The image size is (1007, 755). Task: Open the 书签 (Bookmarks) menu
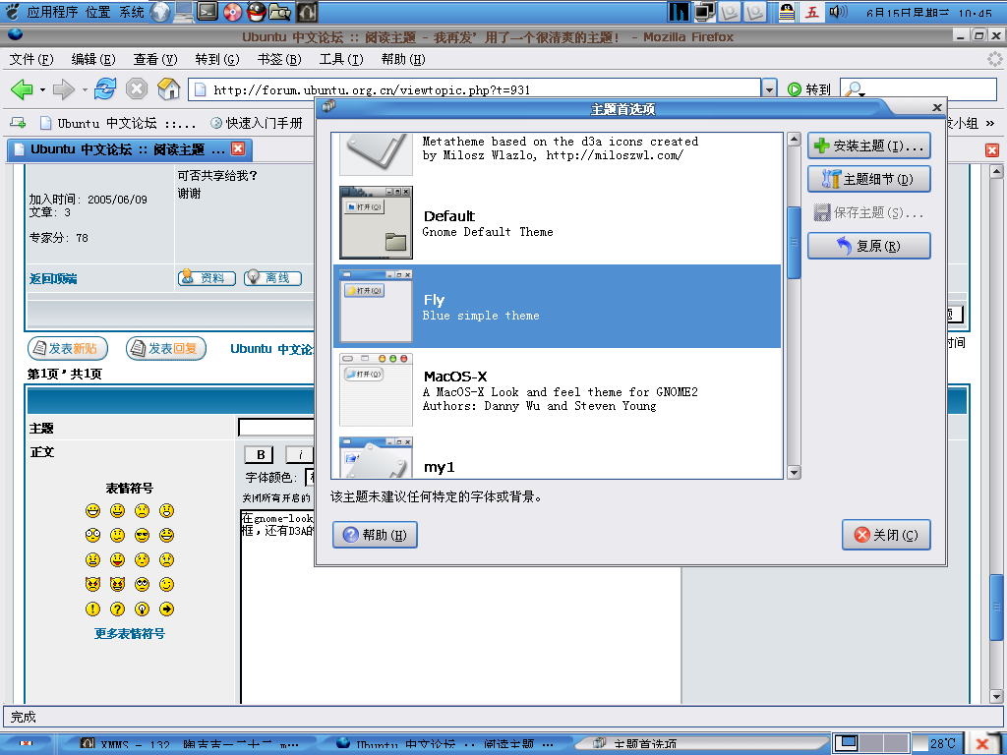tap(279, 59)
